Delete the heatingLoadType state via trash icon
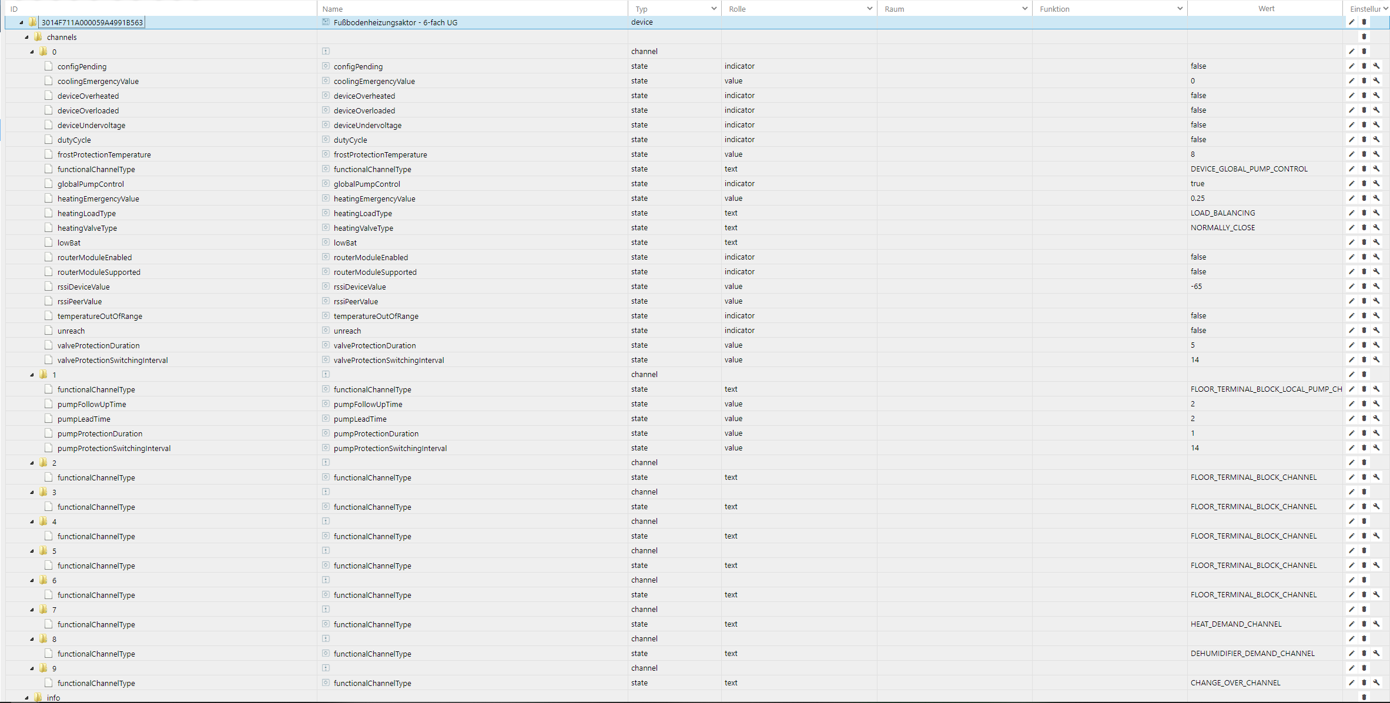 tap(1364, 213)
